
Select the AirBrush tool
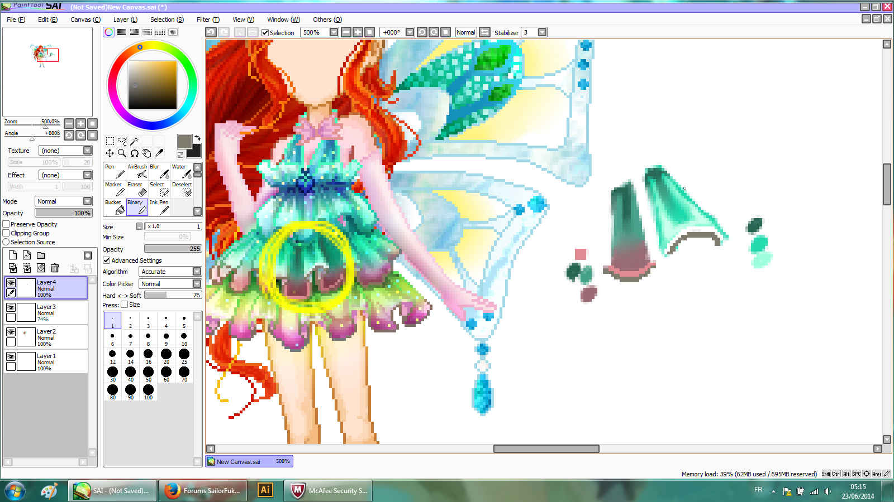click(137, 171)
